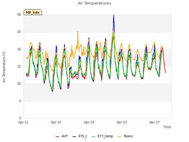Viewport: 189px width, 142px height.
Task: Click the 10 y-axis tick label
Action: [x=19, y=83]
